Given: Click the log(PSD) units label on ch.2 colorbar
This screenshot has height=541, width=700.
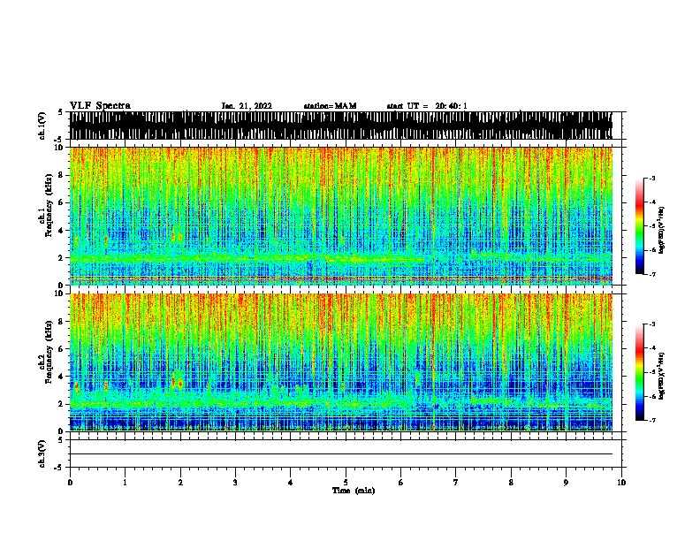Looking at the screenshot, I should click(x=662, y=376).
